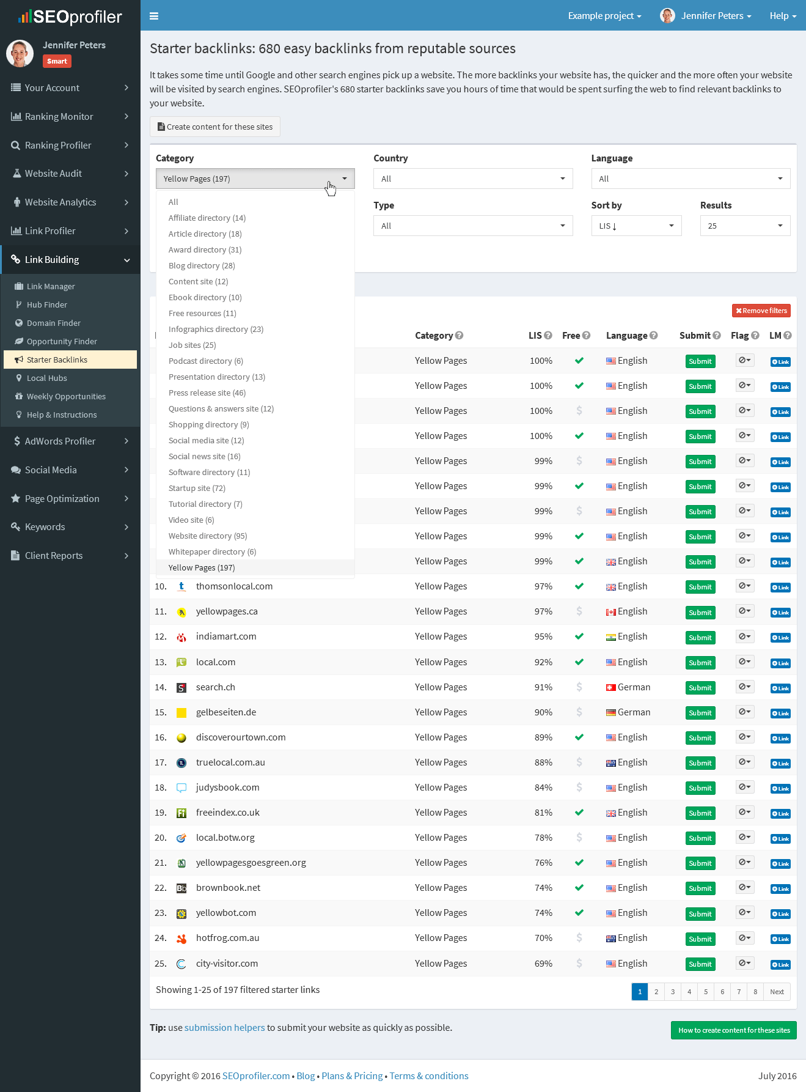
Task: Click Remove filters button
Action: point(761,311)
